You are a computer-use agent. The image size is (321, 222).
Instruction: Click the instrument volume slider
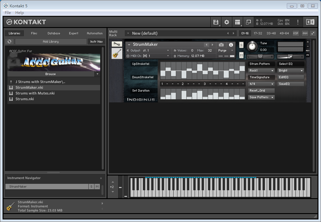click(x=290, y=57)
